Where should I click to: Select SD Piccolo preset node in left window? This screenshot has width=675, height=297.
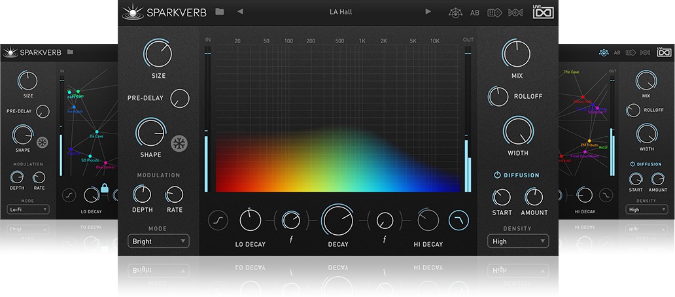point(90,156)
